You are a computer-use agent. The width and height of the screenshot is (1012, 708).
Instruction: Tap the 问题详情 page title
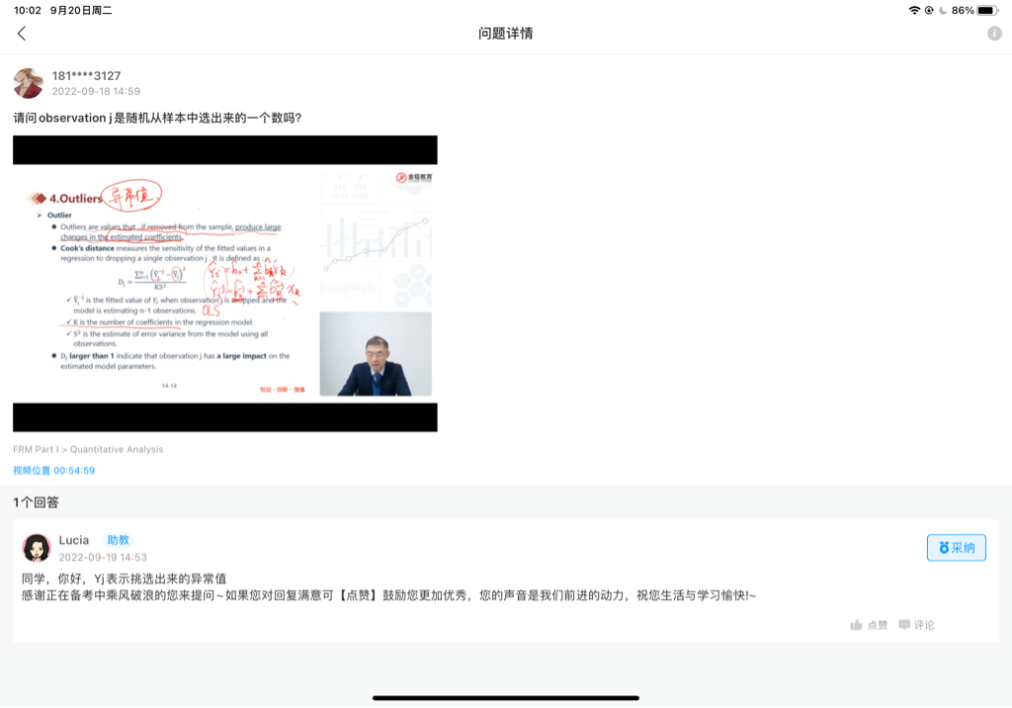(505, 34)
